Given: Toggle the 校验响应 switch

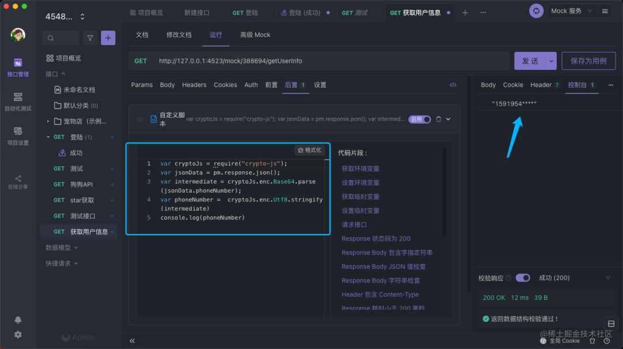Looking at the screenshot, I should (x=523, y=278).
